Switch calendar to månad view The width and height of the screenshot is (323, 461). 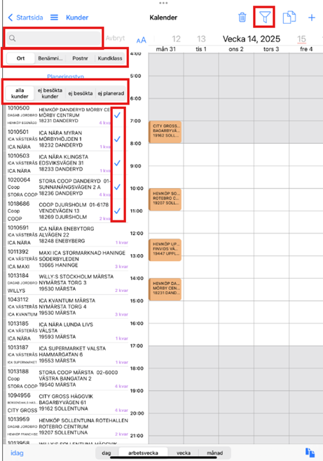(214, 453)
